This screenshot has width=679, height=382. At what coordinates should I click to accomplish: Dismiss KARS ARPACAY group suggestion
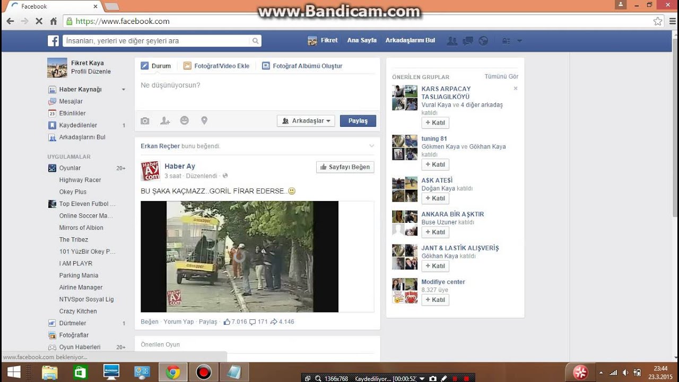516,89
